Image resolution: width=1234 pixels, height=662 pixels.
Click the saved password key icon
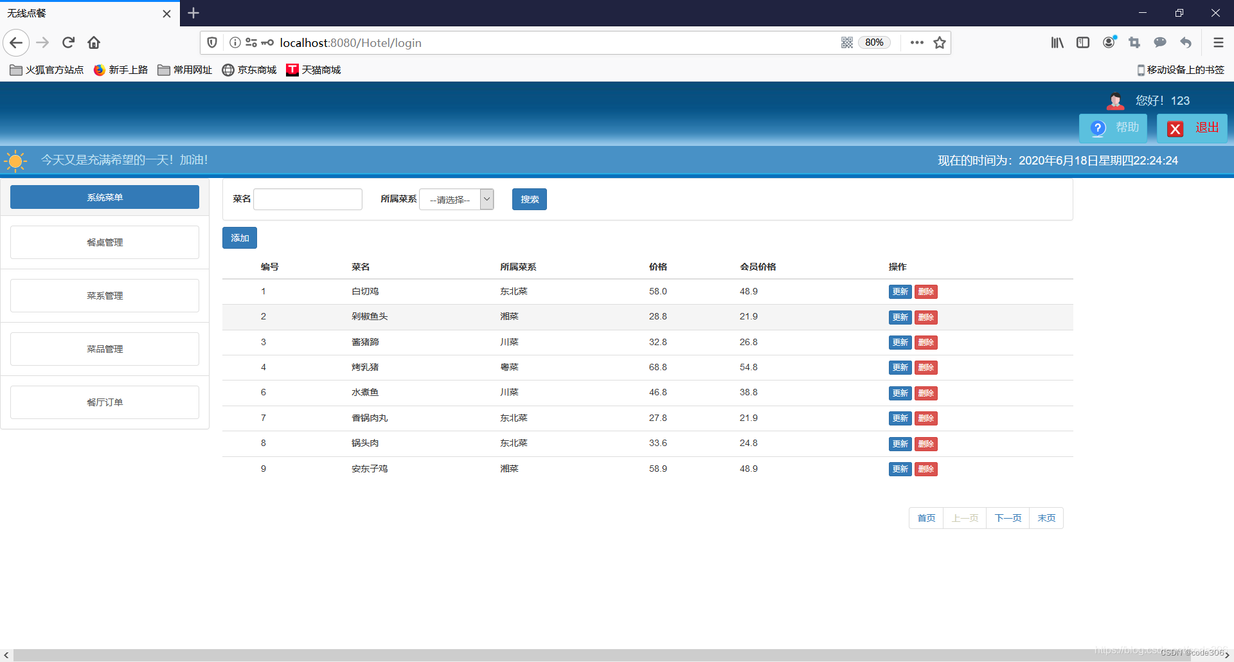(x=267, y=42)
